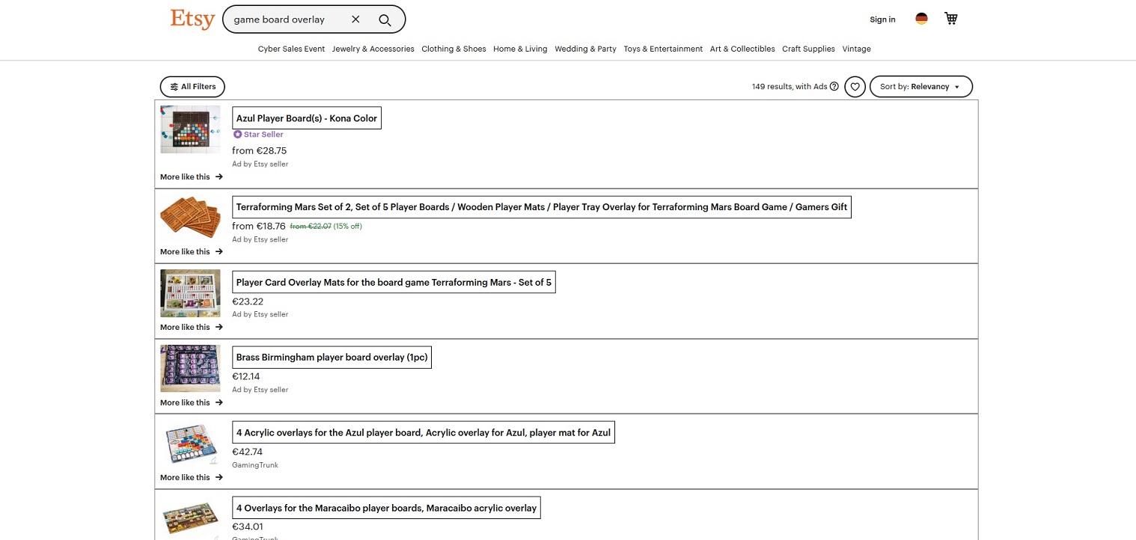Submit search with magnifier icon
The height and width of the screenshot is (540, 1136).
pos(385,19)
